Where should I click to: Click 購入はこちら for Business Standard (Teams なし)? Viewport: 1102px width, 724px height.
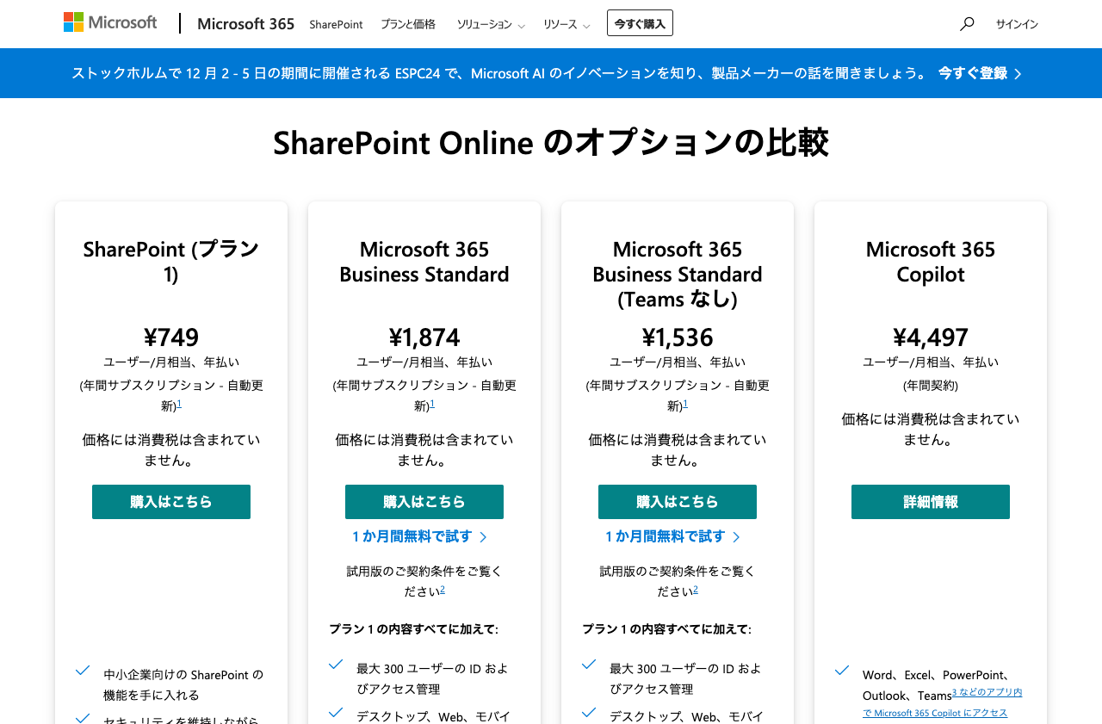click(677, 502)
